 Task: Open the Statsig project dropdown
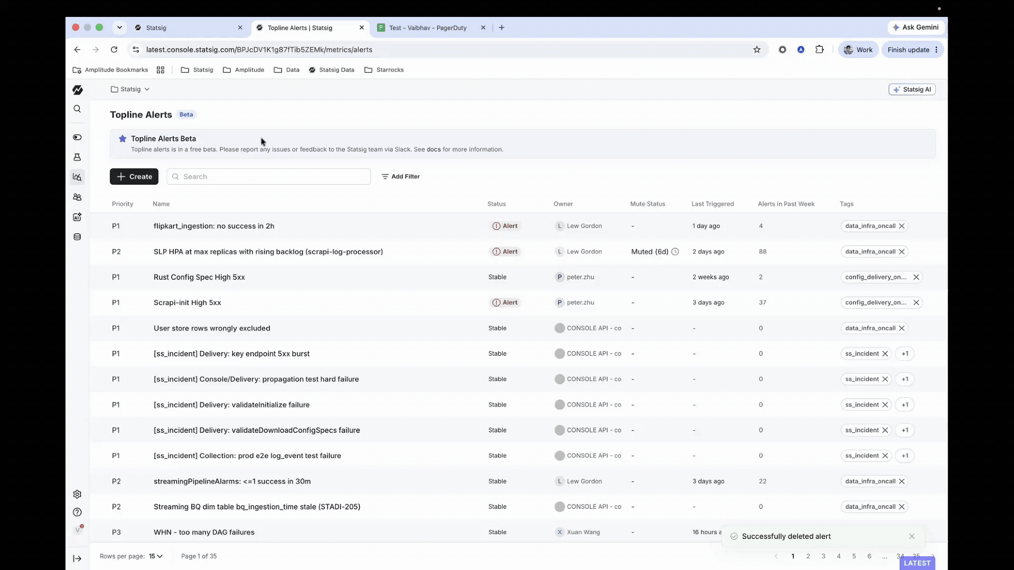130,89
